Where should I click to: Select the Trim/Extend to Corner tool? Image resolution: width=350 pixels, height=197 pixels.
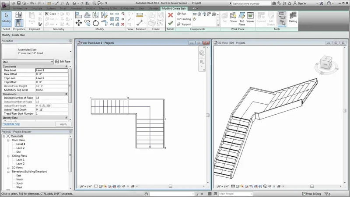pyautogui.click(x=104, y=23)
